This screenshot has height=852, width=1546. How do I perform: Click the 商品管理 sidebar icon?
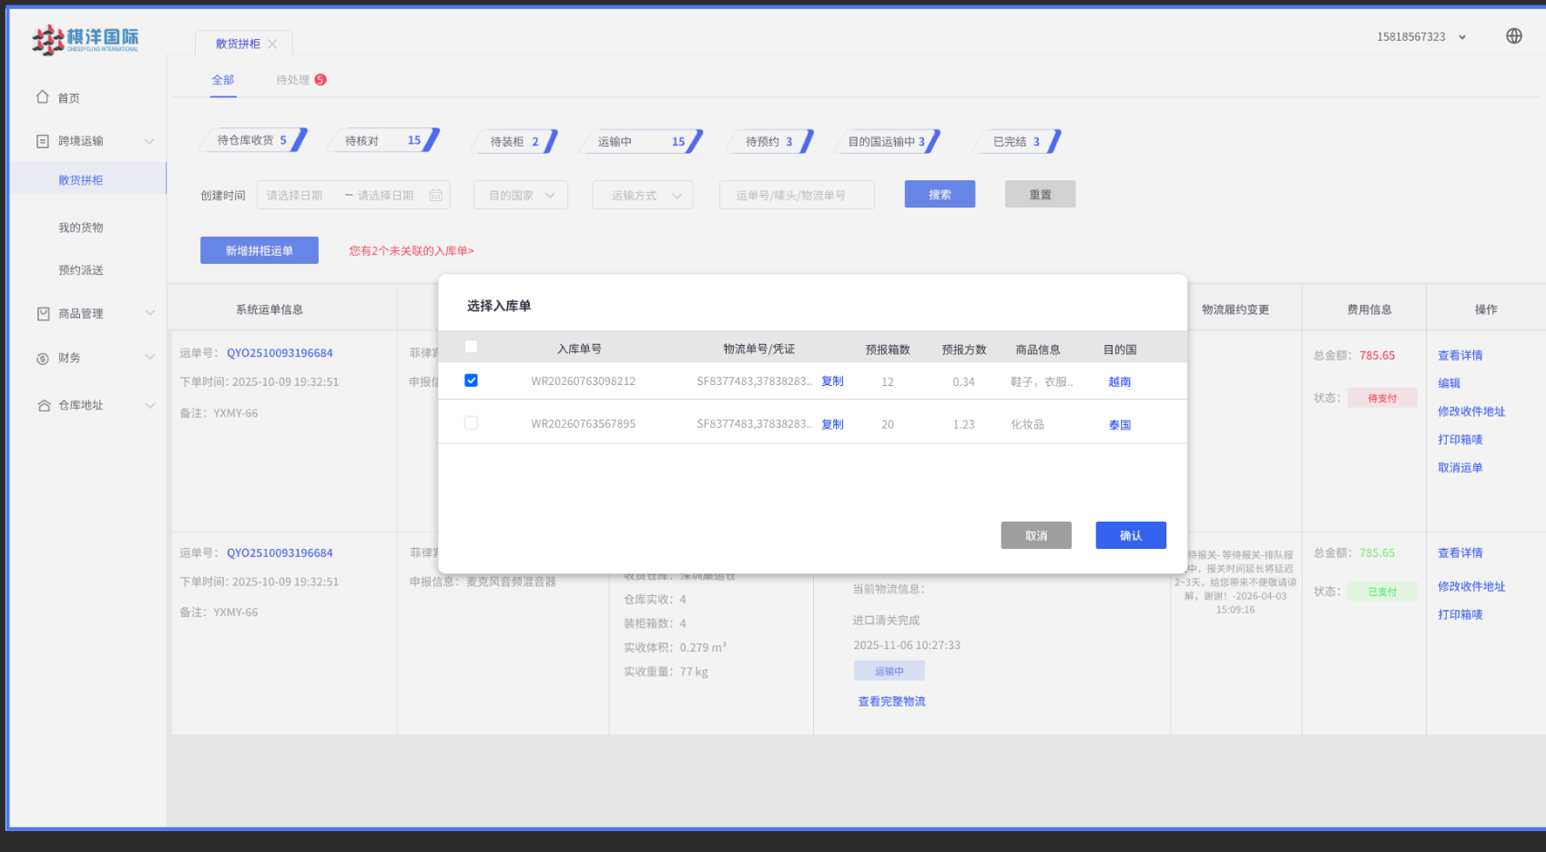tap(43, 313)
